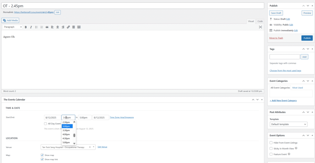Screen dimensions: 315x163
Task: Align text center
Action: pos(58,27)
